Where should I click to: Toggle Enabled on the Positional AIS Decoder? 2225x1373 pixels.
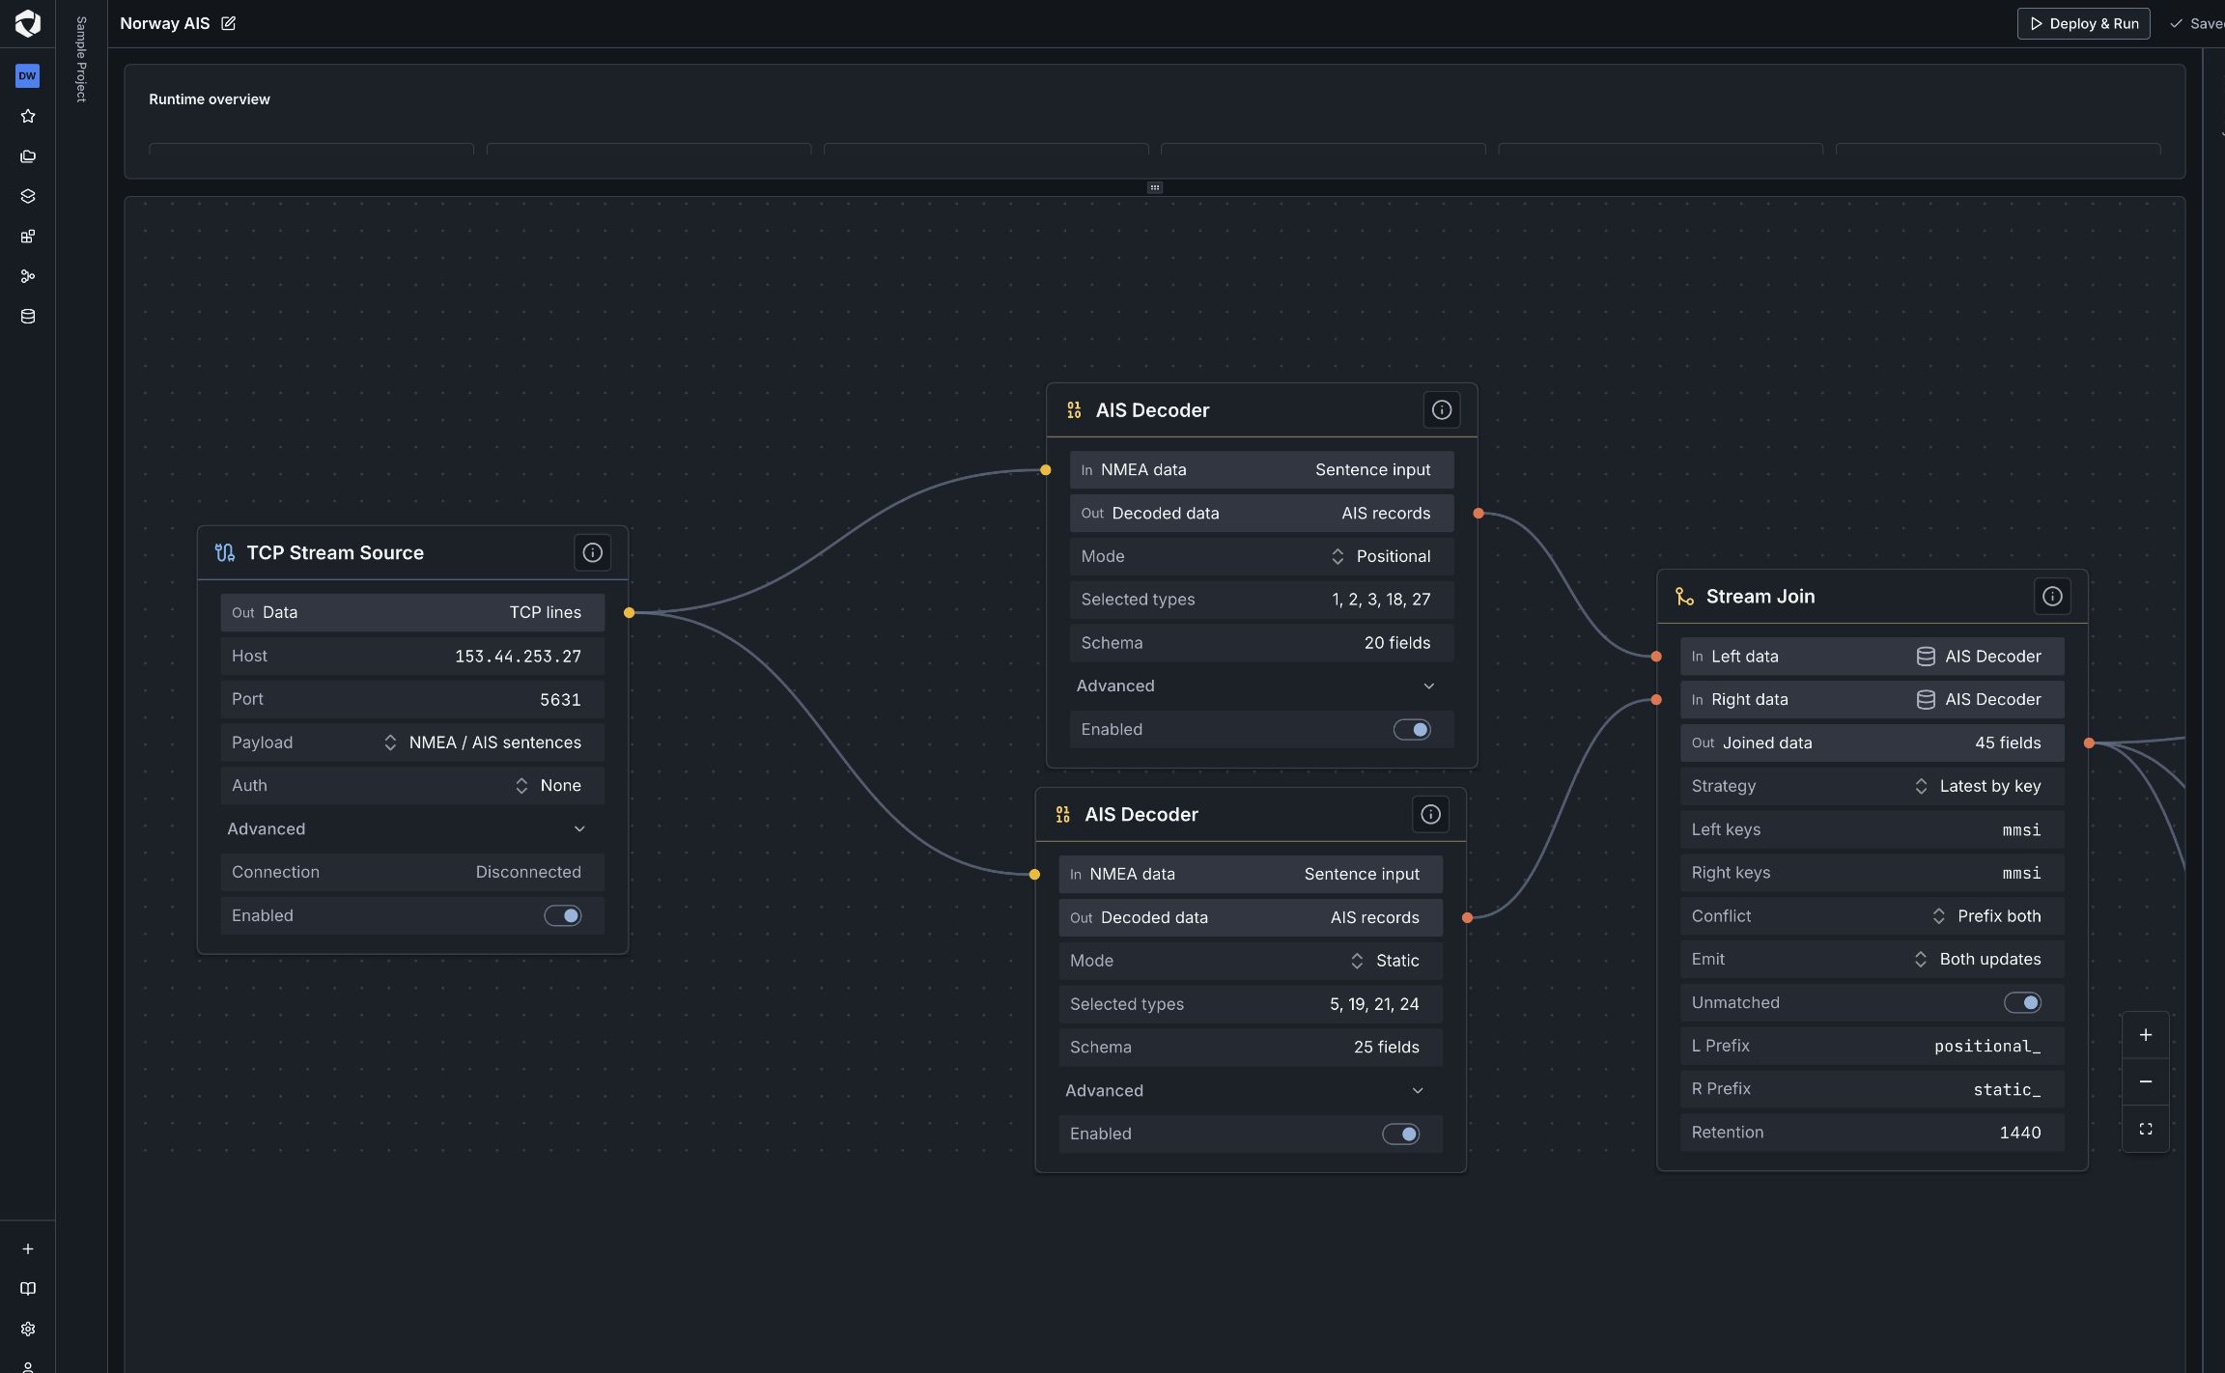(x=1412, y=730)
